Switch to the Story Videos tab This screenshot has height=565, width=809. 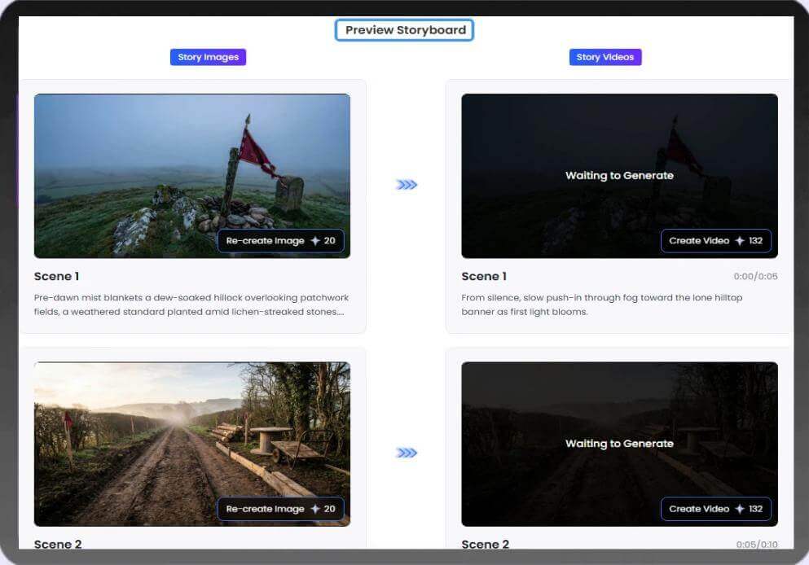(605, 57)
